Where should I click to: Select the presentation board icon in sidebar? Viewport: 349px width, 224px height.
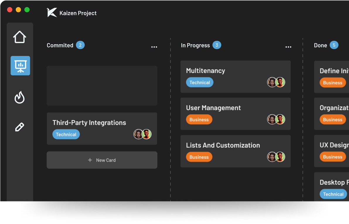(20, 66)
